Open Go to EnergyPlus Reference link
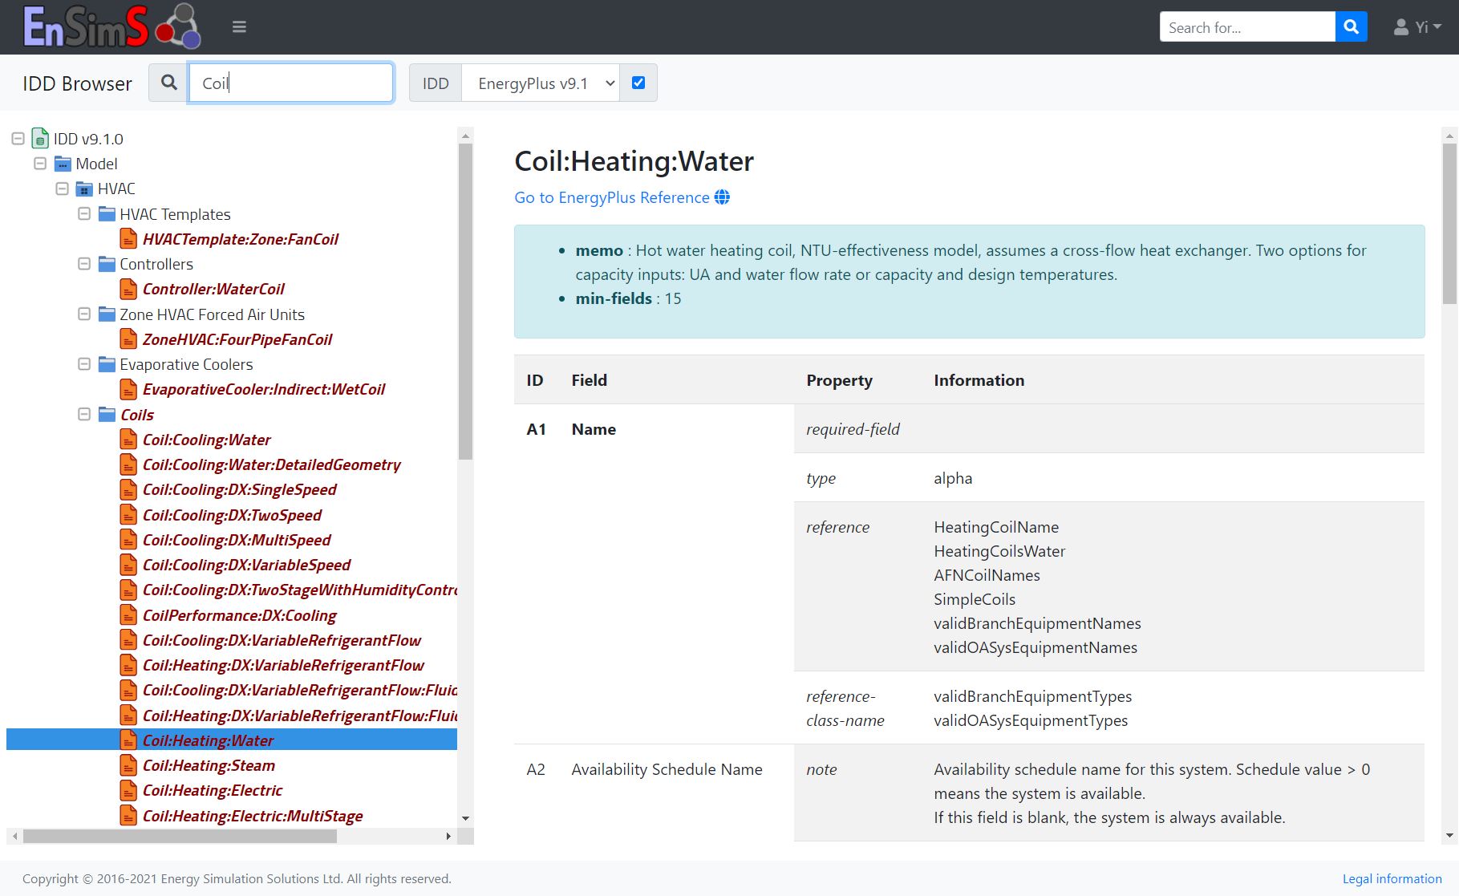The height and width of the screenshot is (896, 1459). tap(611, 197)
